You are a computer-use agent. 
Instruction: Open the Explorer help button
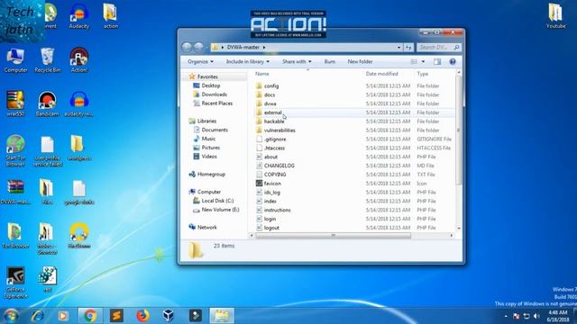pyautogui.click(x=453, y=62)
